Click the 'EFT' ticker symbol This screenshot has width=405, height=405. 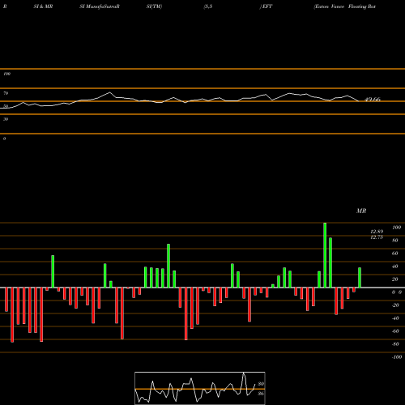coord(267,6)
